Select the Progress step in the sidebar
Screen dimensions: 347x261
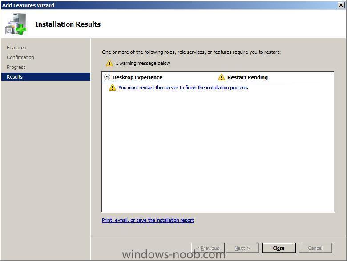[16, 67]
